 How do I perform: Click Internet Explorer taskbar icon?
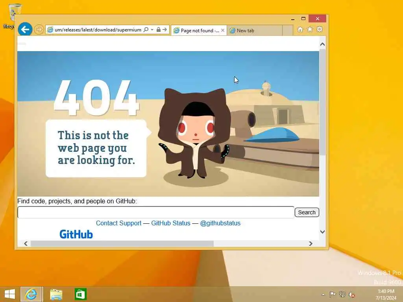(x=31, y=294)
